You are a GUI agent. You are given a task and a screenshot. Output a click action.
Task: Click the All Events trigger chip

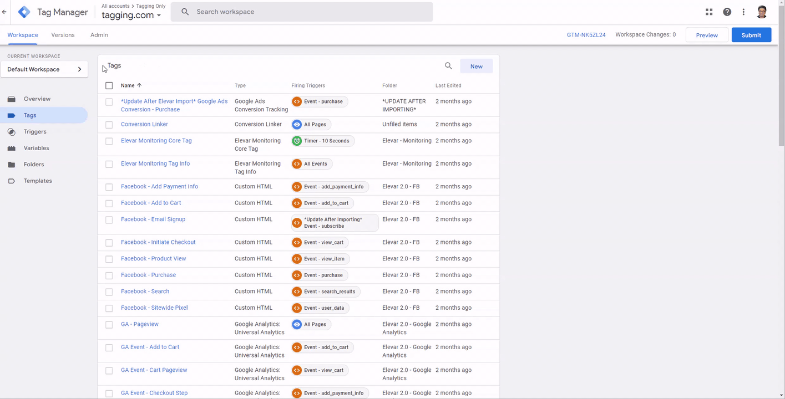[x=311, y=164]
